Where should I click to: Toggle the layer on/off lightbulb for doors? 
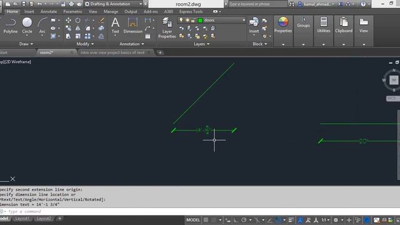(181, 20)
